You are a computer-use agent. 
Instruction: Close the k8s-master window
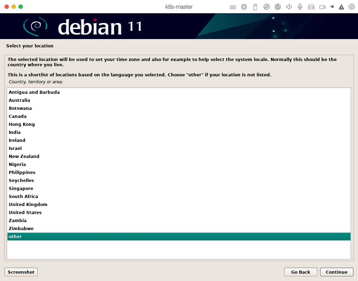pos(7,7)
